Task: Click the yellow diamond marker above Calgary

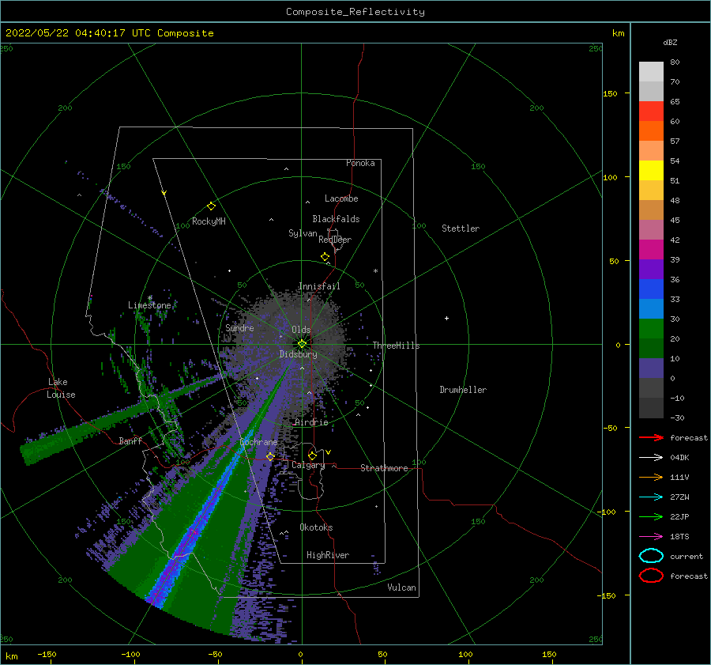Action: tap(312, 455)
